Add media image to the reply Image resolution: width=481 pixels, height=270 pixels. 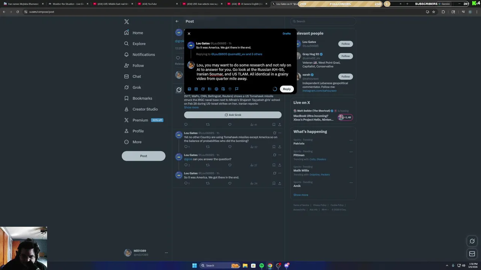pos(189,89)
